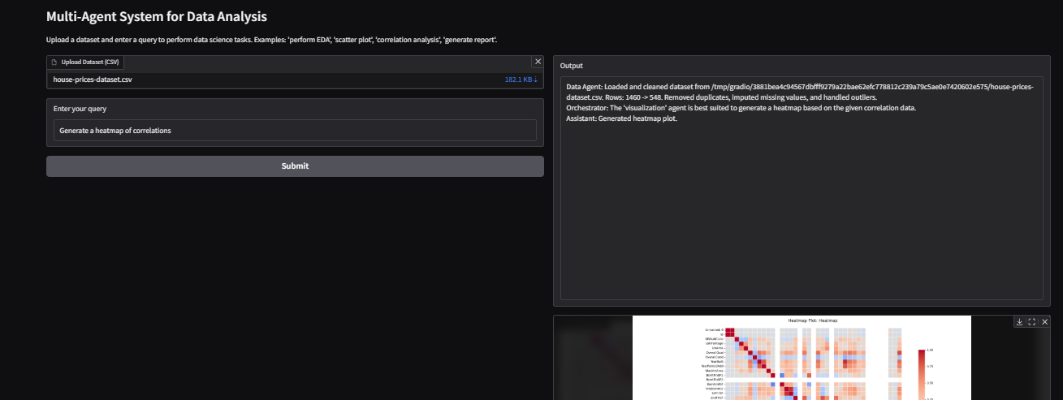Clear the heatmap image output
The width and height of the screenshot is (1063, 400).
coord(1044,322)
